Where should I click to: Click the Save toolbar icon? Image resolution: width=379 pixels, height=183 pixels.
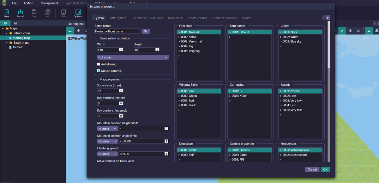point(34,13)
